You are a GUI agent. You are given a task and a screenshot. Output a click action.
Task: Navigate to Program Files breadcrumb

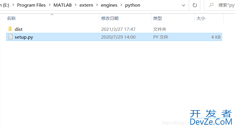pyautogui.click(x=31, y=5)
